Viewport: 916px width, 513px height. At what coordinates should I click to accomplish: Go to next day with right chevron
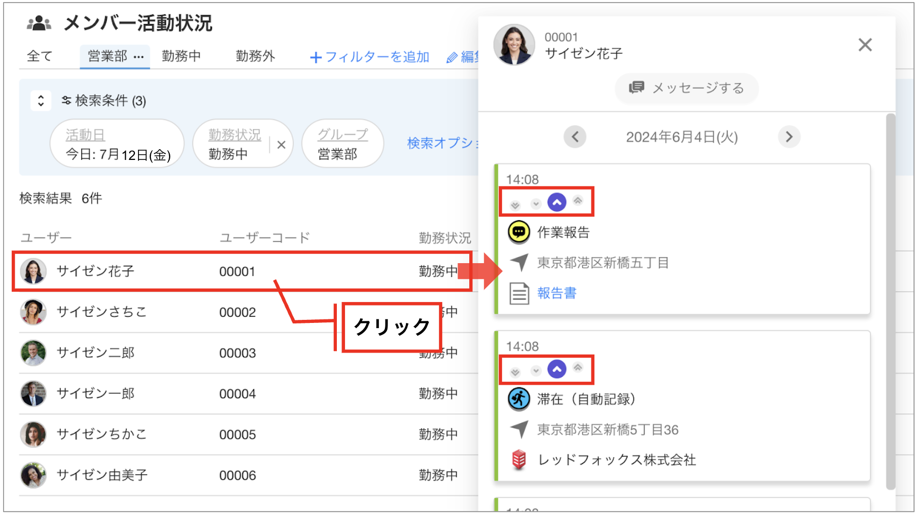click(789, 137)
